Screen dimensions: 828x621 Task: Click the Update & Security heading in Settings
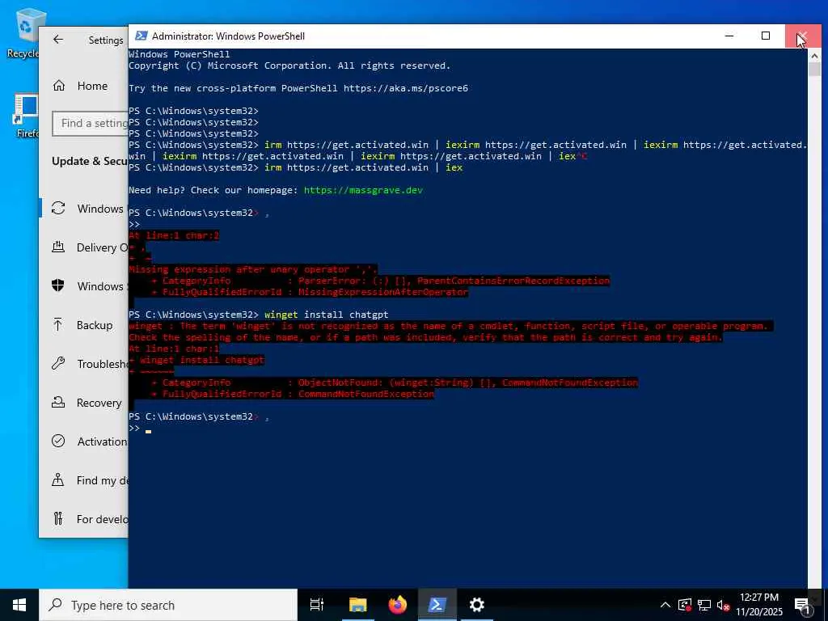click(x=90, y=162)
